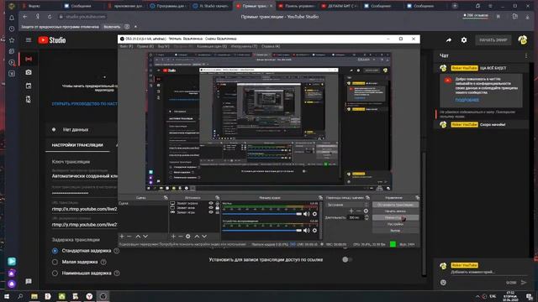Toggle the stream recording link access switch
This screenshot has width=538, height=302.
point(347,259)
